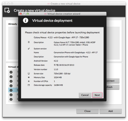Click the clipboard icon beside Description
The image size is (128, 121).
click(x=29, y=42)
